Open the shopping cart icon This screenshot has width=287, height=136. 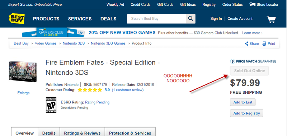coord(271,19)
